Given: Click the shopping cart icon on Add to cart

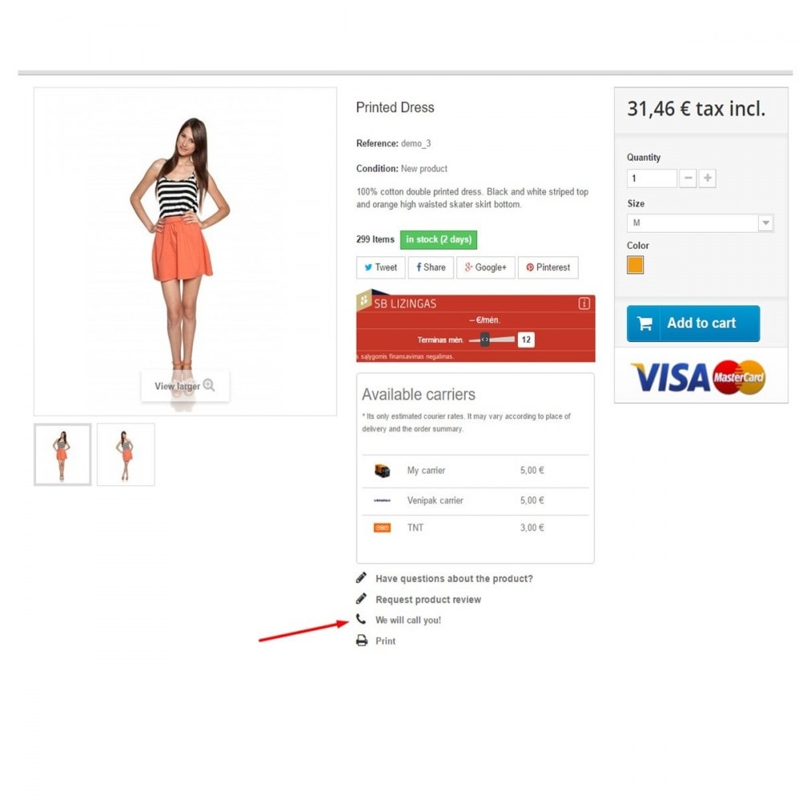Looking at the screenshot, I should (x=645, y=323).
